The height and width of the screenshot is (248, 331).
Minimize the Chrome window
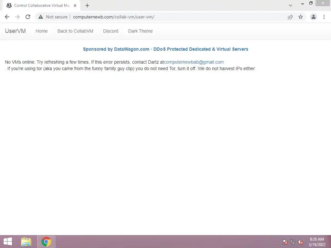[303, 3]
